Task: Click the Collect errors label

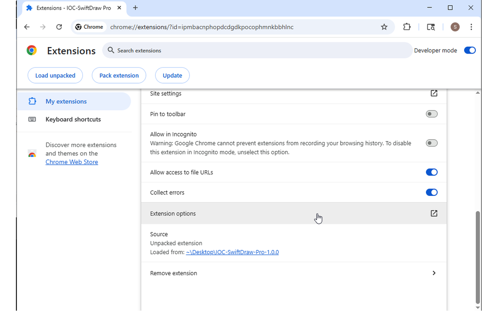Action: click(167, 192)
